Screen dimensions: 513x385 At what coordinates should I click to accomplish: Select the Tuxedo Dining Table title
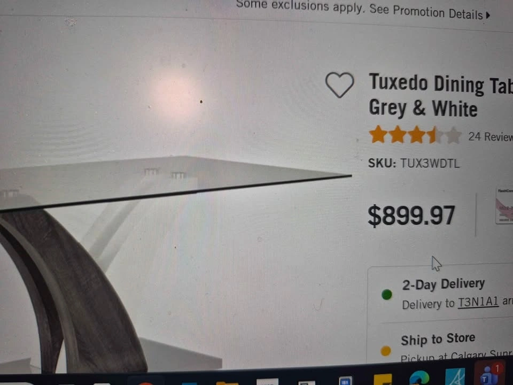click(441, 96)
